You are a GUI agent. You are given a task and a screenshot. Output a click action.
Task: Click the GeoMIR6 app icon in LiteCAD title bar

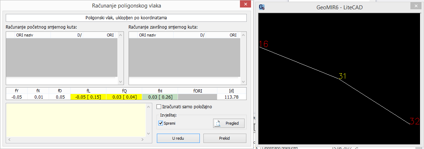click(x=262, y=7)
